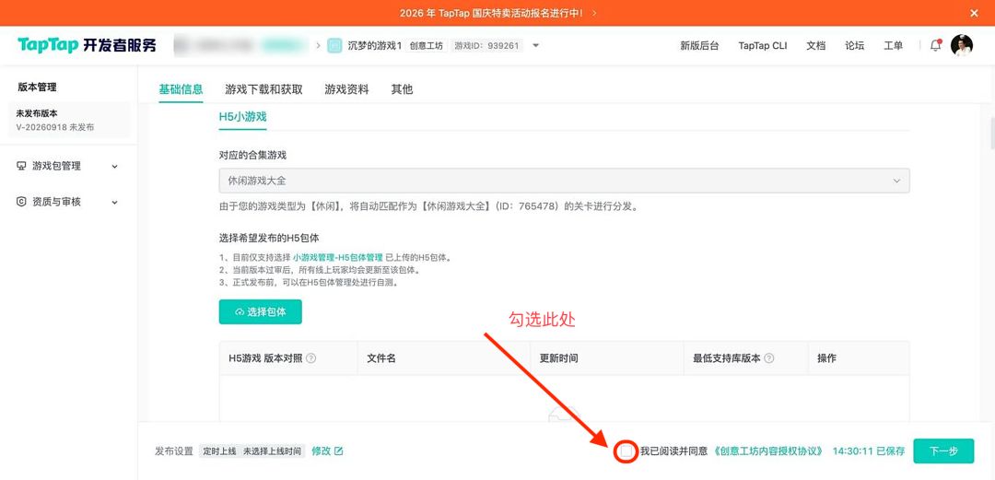Close the orange promotion banner
This screenshot has height=480, width=995.
(974, 13)
